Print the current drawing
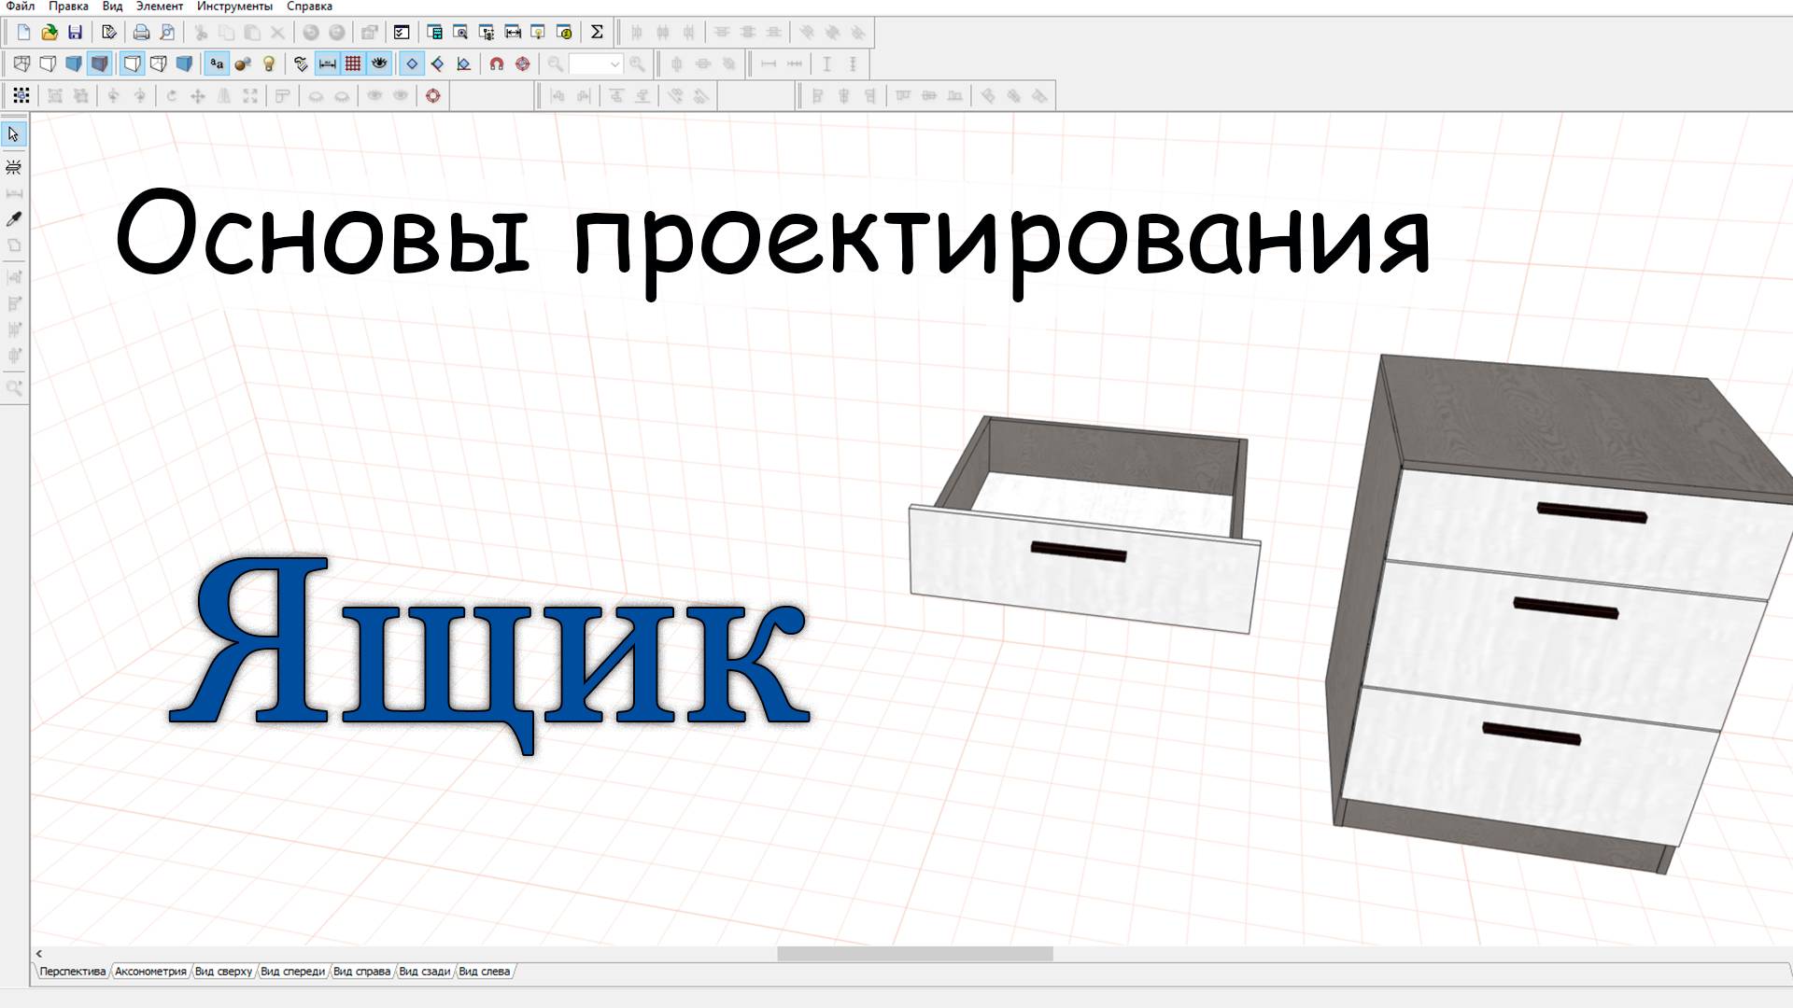Viewport: 1793px width, 1008px height. tap(142, 33)
